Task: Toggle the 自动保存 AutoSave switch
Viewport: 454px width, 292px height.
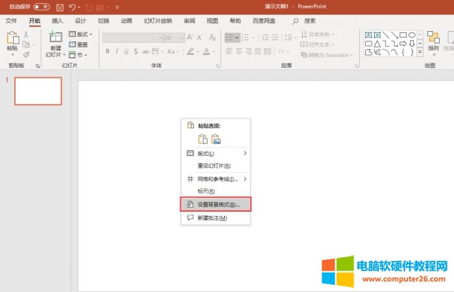Action: (43, 7)
